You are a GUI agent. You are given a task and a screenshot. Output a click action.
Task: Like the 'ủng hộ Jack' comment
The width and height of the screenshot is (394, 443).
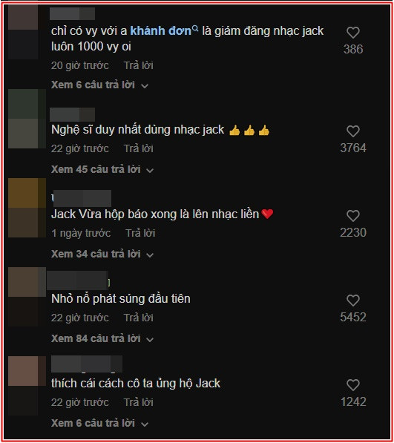[x=352, y=385]
